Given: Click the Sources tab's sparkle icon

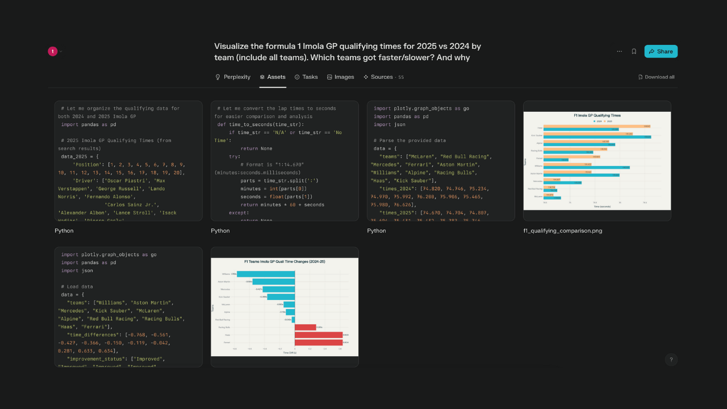Looking at the screenshot, I should (366, 77).
